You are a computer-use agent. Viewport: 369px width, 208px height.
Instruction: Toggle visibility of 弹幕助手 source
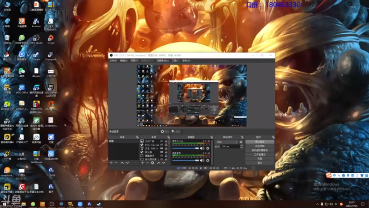tap(161, 156)
